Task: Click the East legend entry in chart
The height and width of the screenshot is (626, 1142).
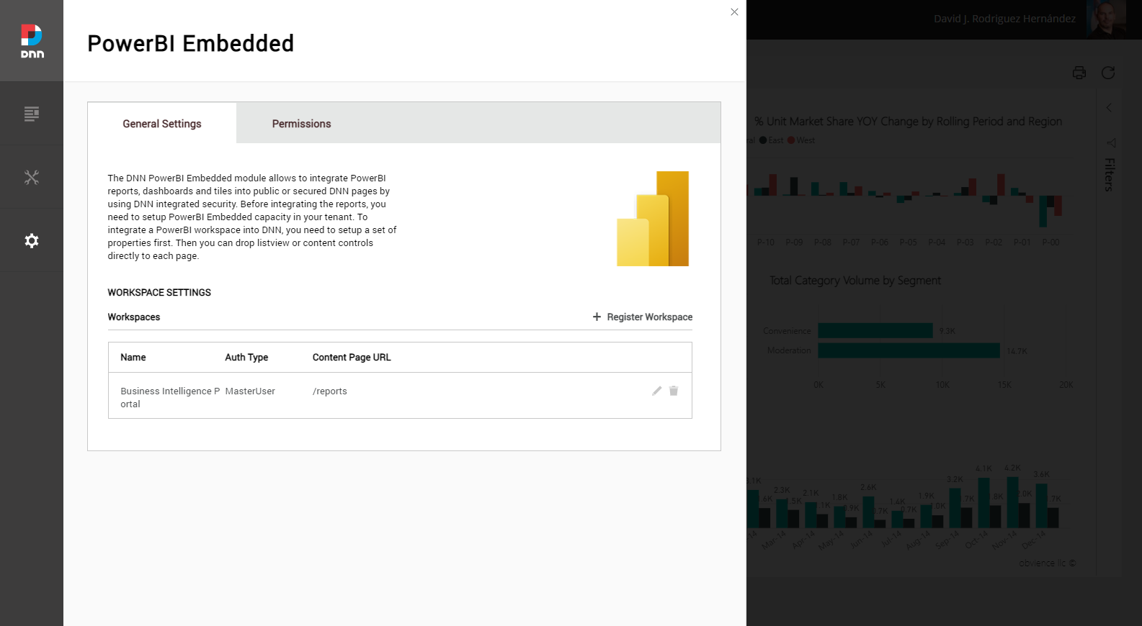Action: point(771,140)
